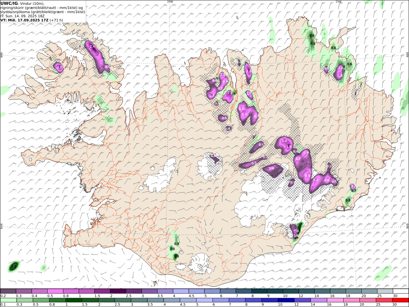
Task: Select the lower scale swatch between 2 and 2.5
Action: (x=107, y=300)
